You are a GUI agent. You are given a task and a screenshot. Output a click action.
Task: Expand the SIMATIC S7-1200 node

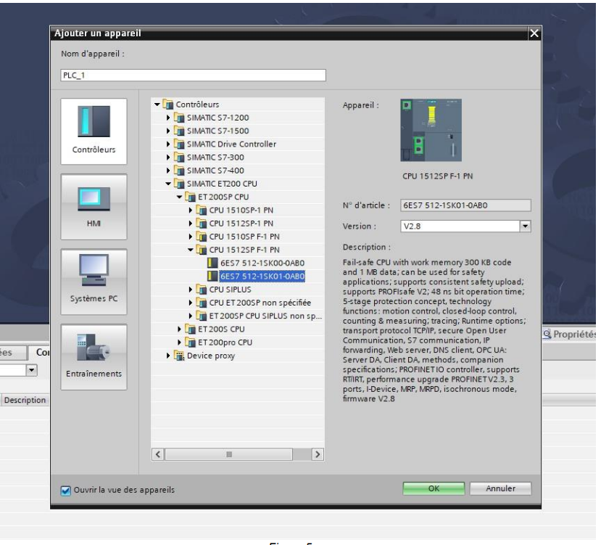168,118
